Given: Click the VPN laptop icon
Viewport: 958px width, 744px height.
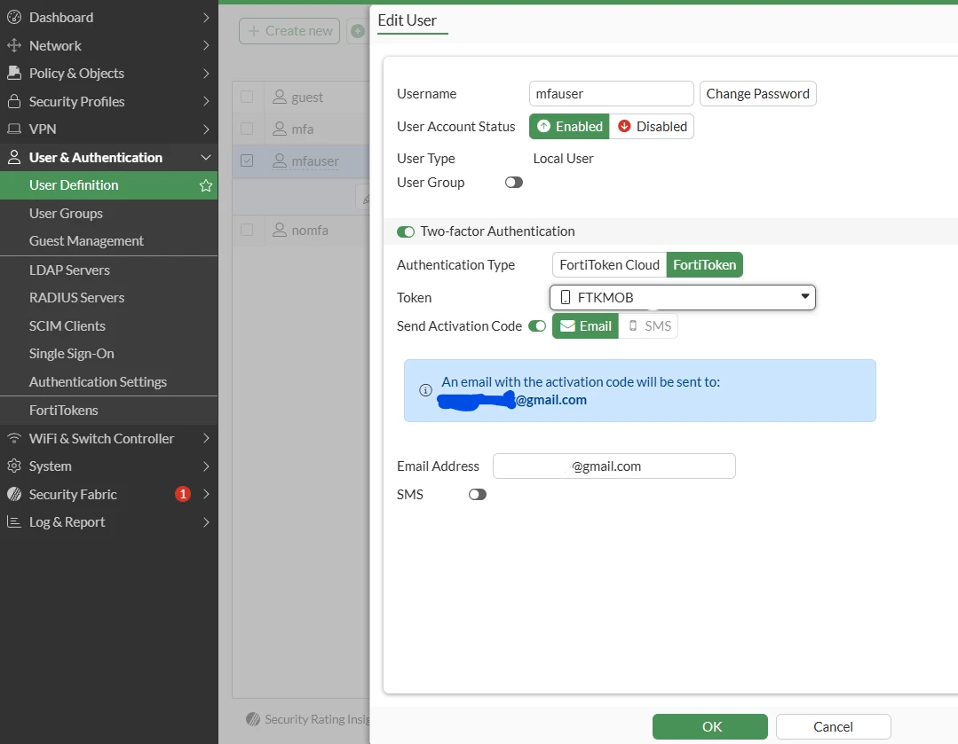Looking at the screenshot, I should tap(14, 129).
